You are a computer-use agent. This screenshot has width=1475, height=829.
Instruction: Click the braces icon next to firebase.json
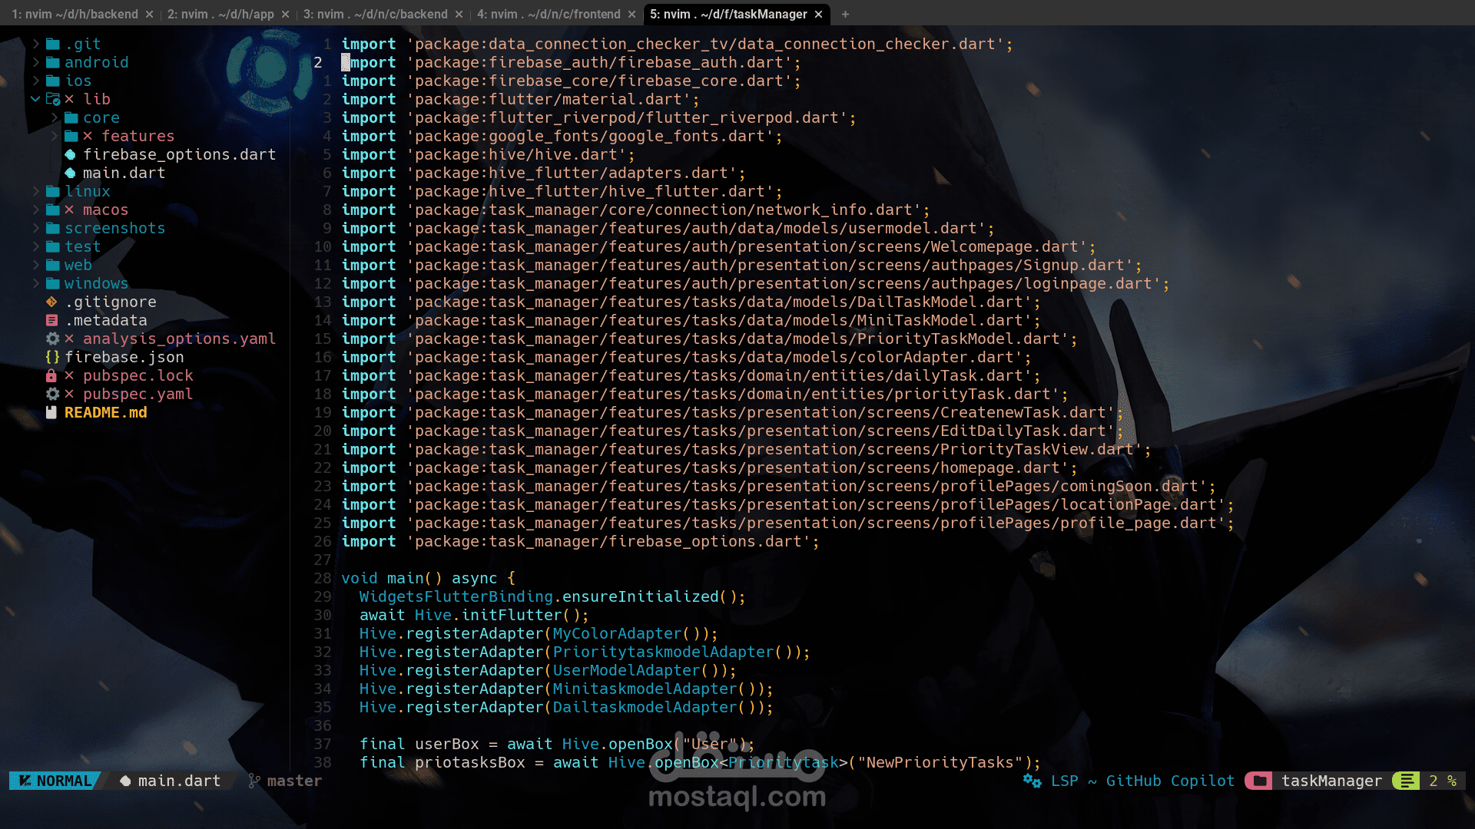tap(52, 357)
